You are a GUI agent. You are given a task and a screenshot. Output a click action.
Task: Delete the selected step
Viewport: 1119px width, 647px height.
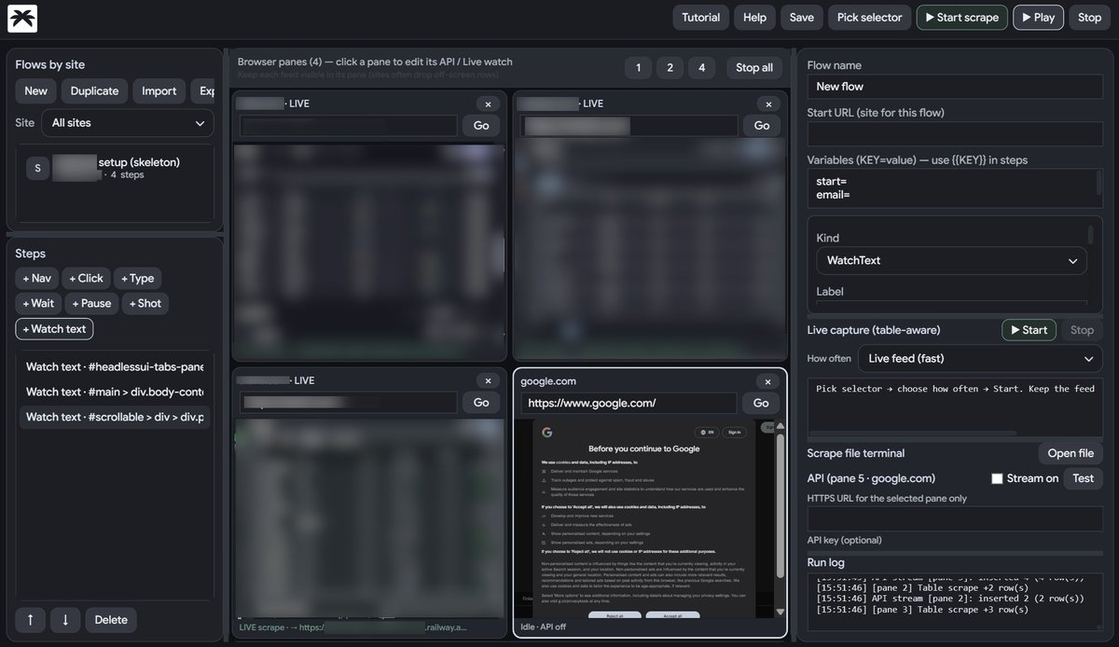click(111, 620)
